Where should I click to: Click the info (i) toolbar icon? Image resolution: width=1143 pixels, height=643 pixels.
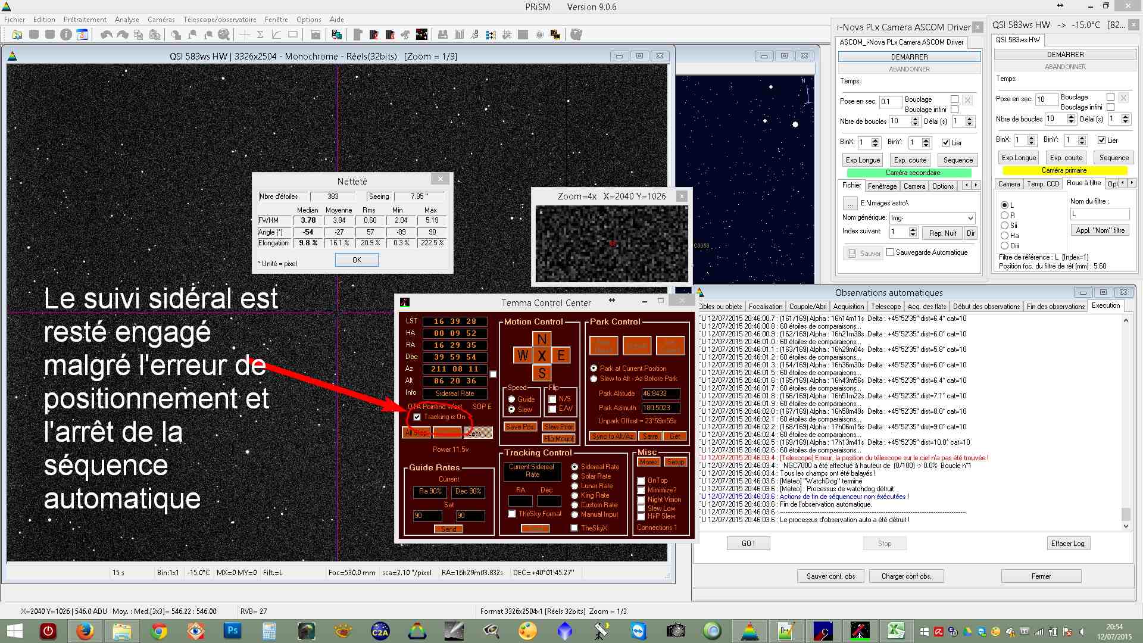pyautogui.click(x=66, y=35)
